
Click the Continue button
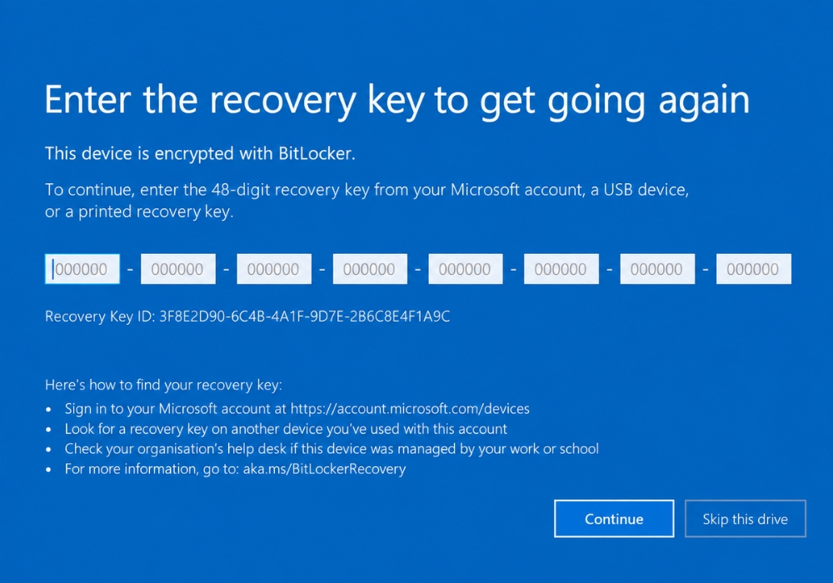click(x=614, y=519)
